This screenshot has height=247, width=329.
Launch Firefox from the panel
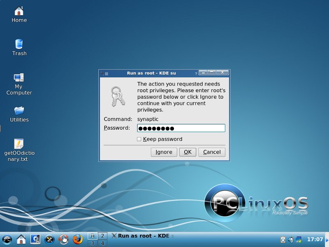(77, 239)
